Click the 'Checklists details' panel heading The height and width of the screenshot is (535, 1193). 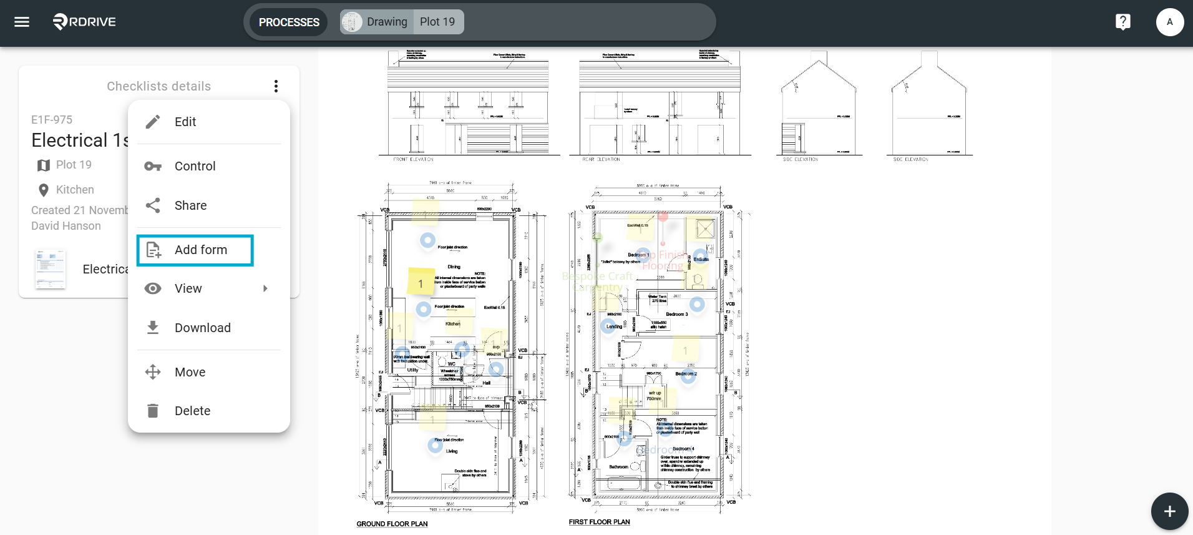pos(159,86)
